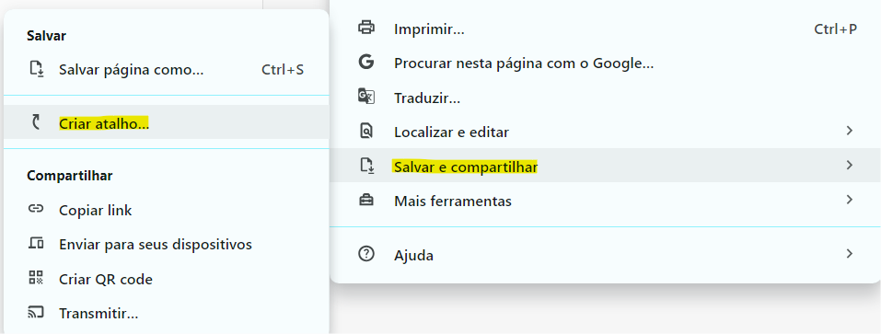
Task: Click the translate icon beside Traduzir
Action: pos(366,97)
